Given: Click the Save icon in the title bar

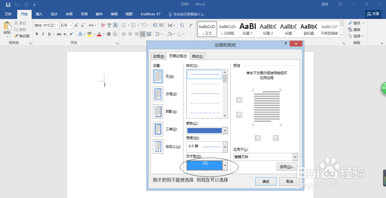Looking at the screenshot, I should point(8,4).
